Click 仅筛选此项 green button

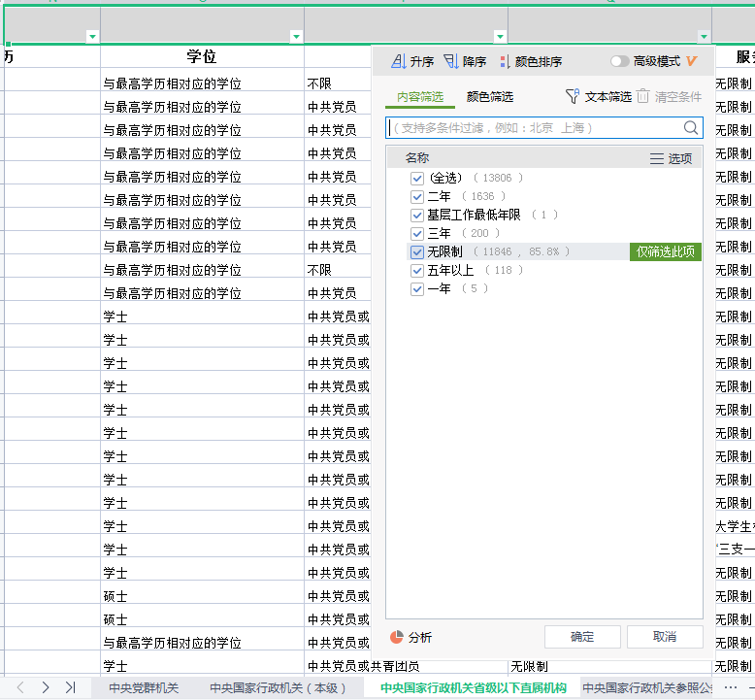[x=665, y=251]
